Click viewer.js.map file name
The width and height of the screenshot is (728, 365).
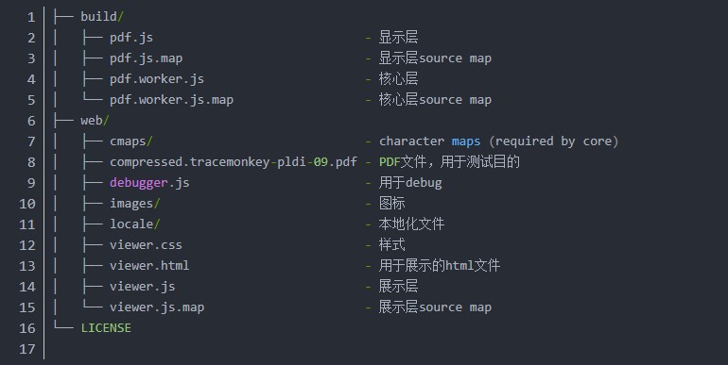click(157, 307)
